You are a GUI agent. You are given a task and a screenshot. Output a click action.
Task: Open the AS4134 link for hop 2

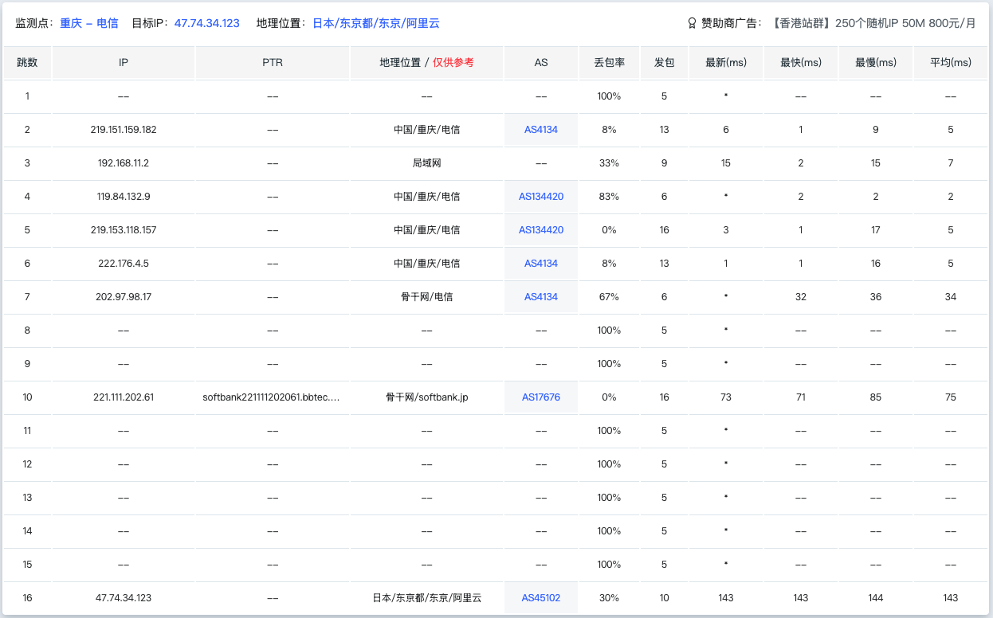point(541,130)
